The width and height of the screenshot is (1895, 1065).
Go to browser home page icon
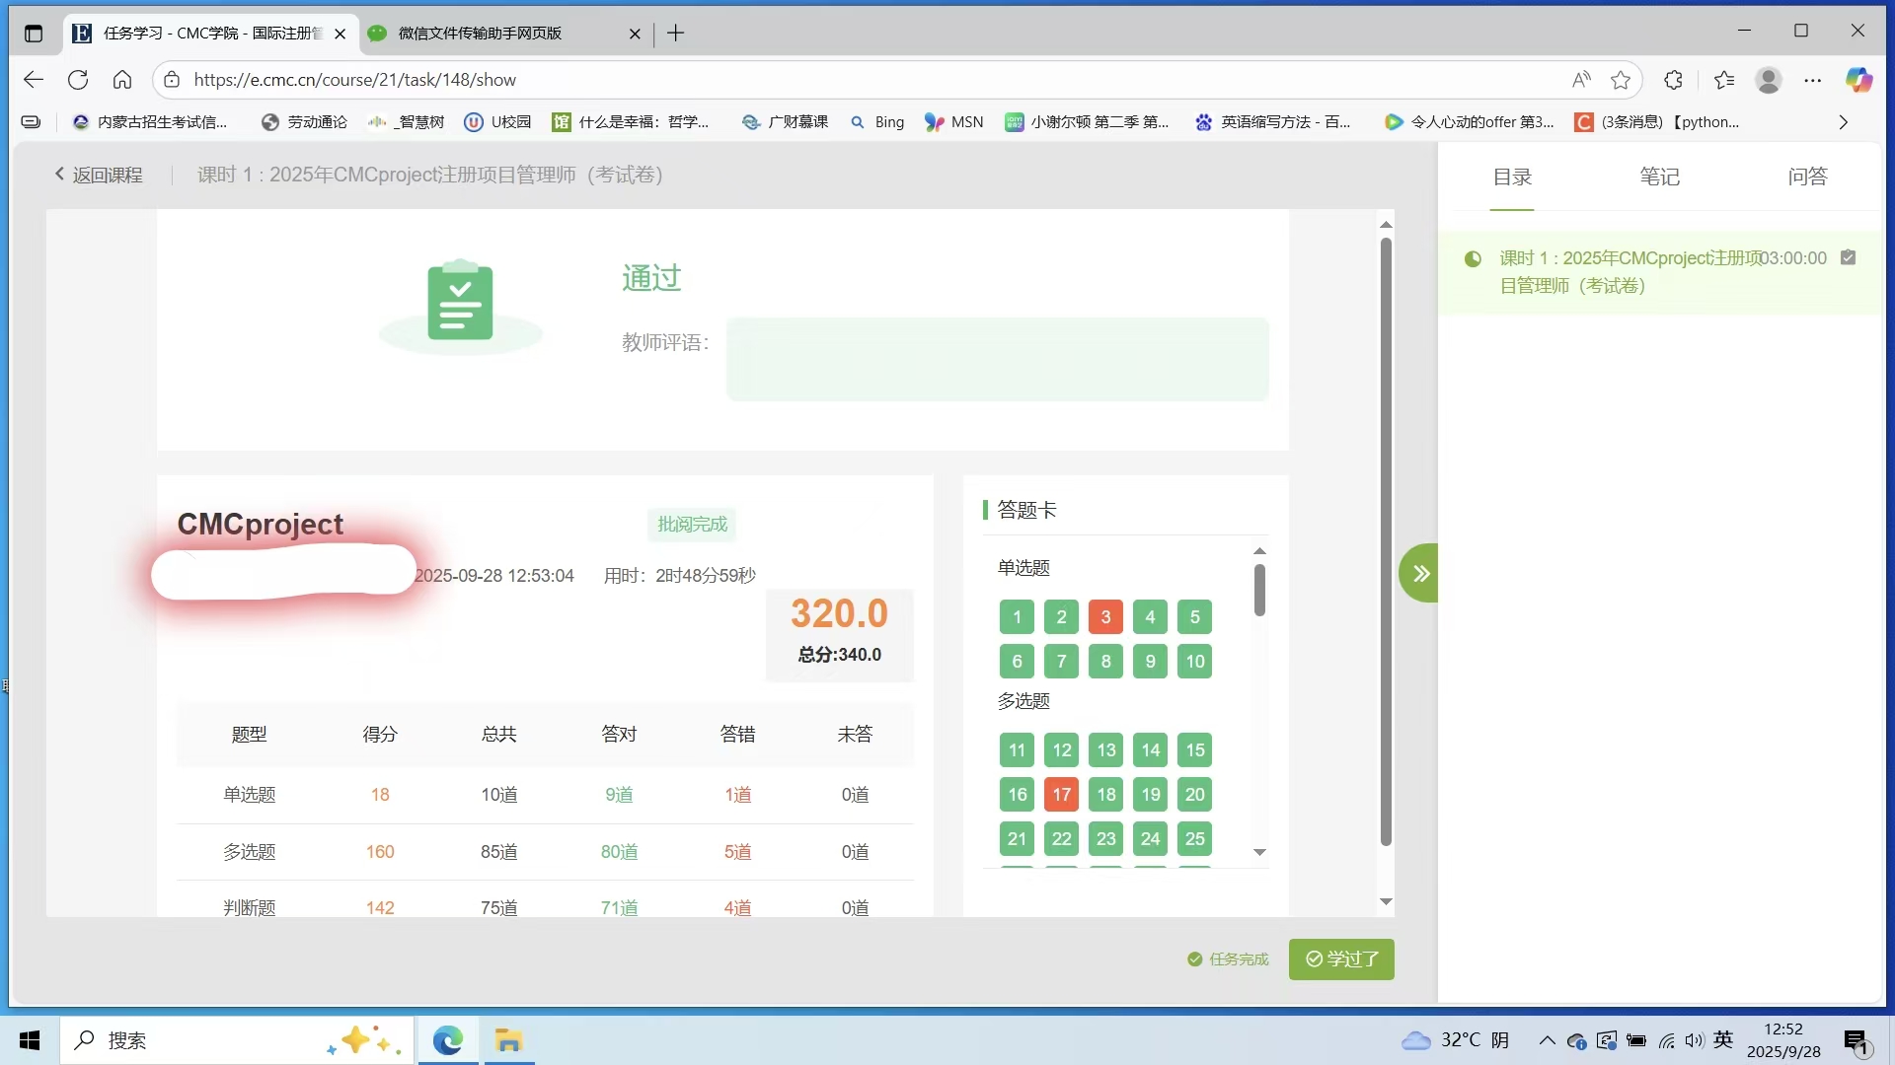[x=122, y=80]
